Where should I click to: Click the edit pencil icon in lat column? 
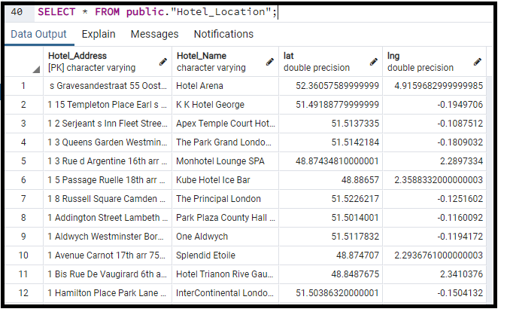373,62
